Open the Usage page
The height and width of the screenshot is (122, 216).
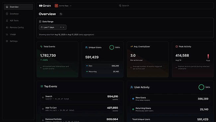pos(18,34)
